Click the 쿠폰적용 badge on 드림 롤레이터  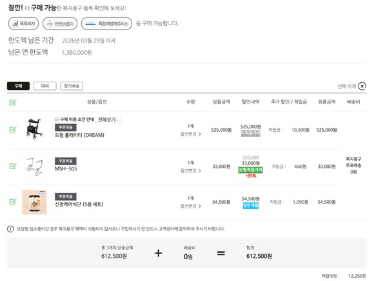(66, 127)
